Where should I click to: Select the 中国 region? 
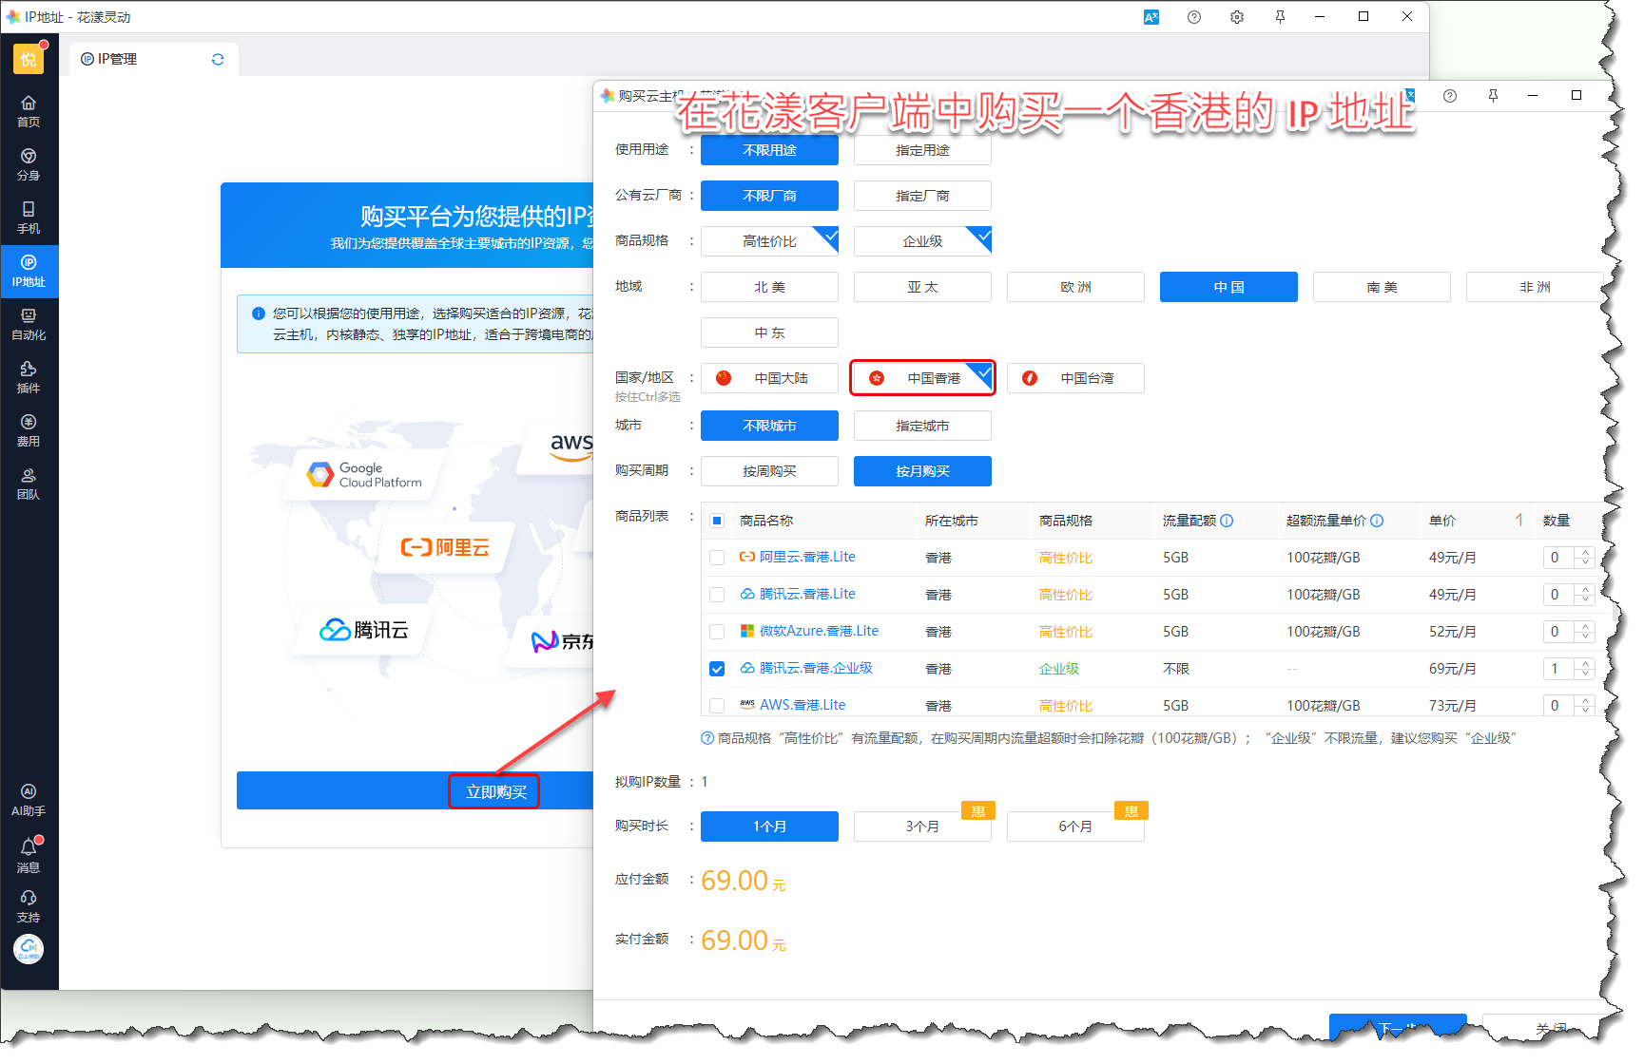click(x=1228, y=287)
